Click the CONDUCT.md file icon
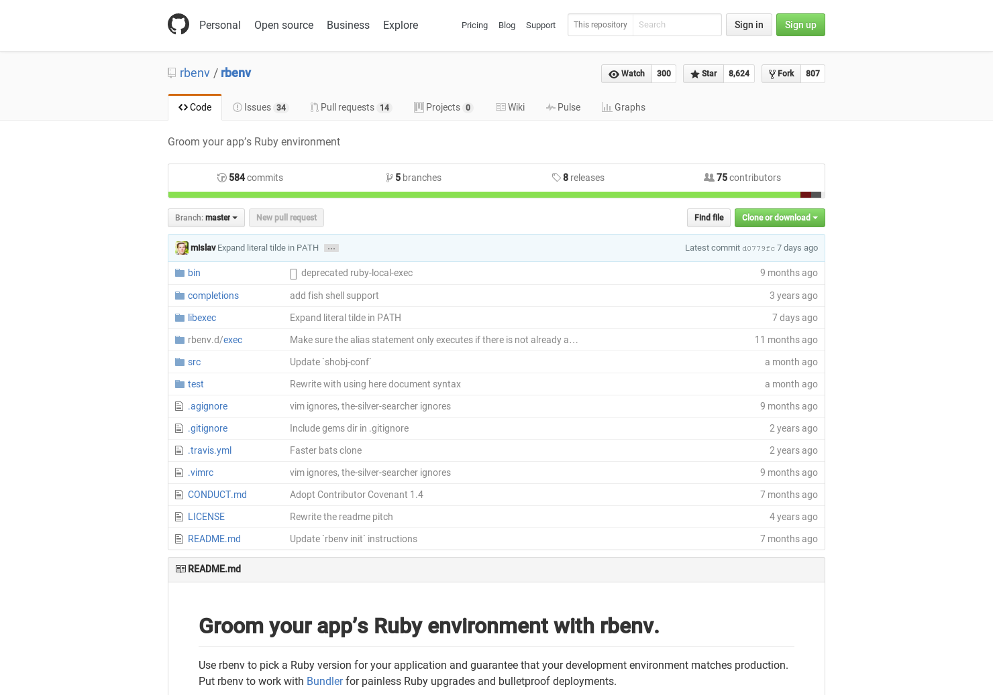 (179, 495)
